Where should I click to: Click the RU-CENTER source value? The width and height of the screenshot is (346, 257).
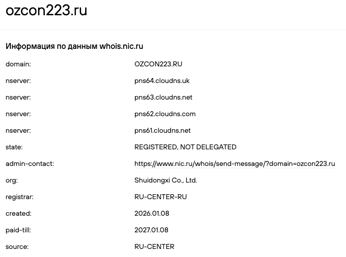pyautogui.click(x=154, y=247)
